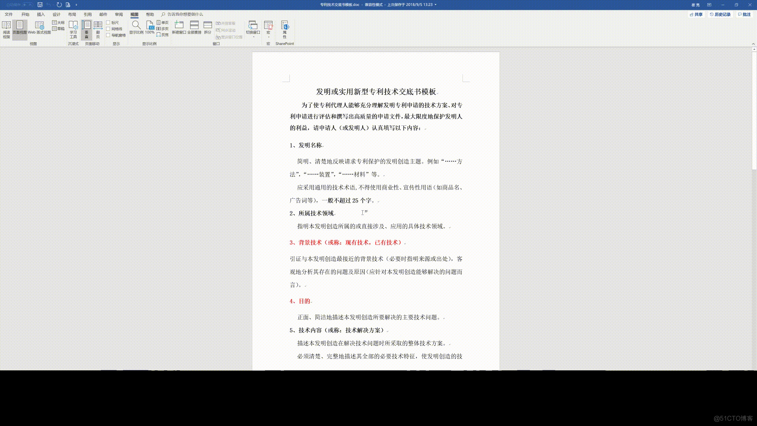The width and height of the screenshot is (757, 426).
Task: Click Synchronous Scrolling (同步滚动)
Action: [226, 30]
